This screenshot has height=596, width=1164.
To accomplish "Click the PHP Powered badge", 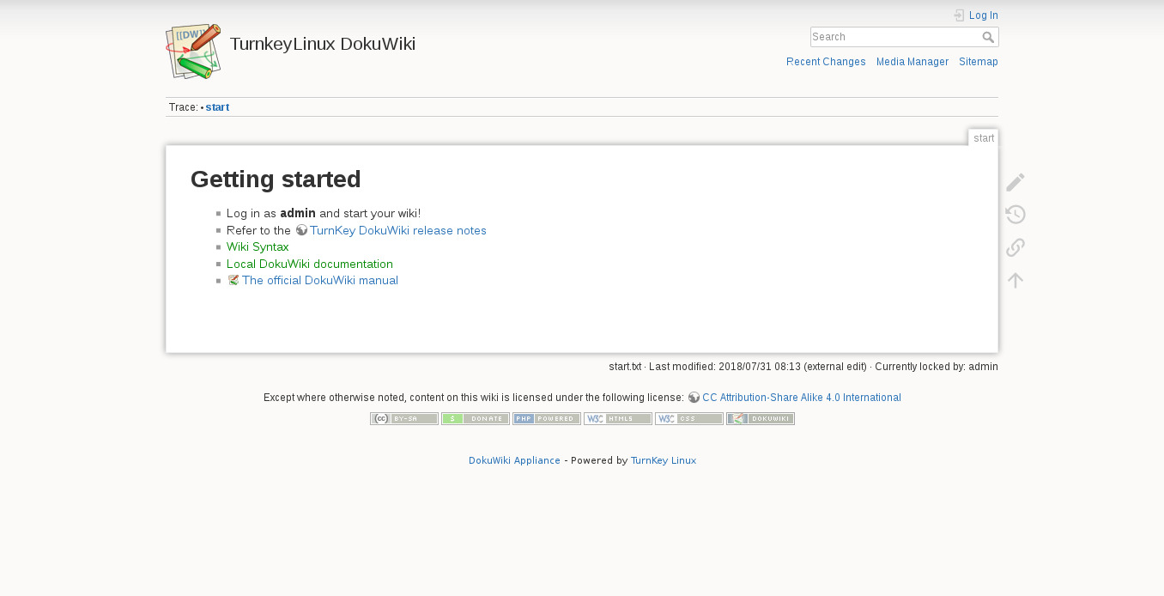I will tap(547, 419).
